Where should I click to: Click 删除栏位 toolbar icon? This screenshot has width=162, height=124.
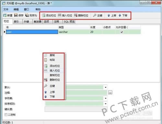tap(76, 15)
